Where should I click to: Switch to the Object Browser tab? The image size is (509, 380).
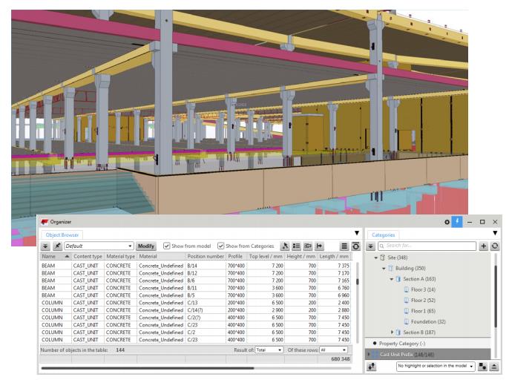point(62,235)
